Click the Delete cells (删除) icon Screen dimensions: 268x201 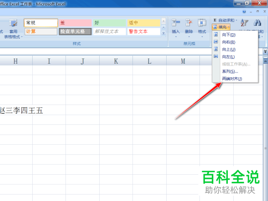pos(189,23)
